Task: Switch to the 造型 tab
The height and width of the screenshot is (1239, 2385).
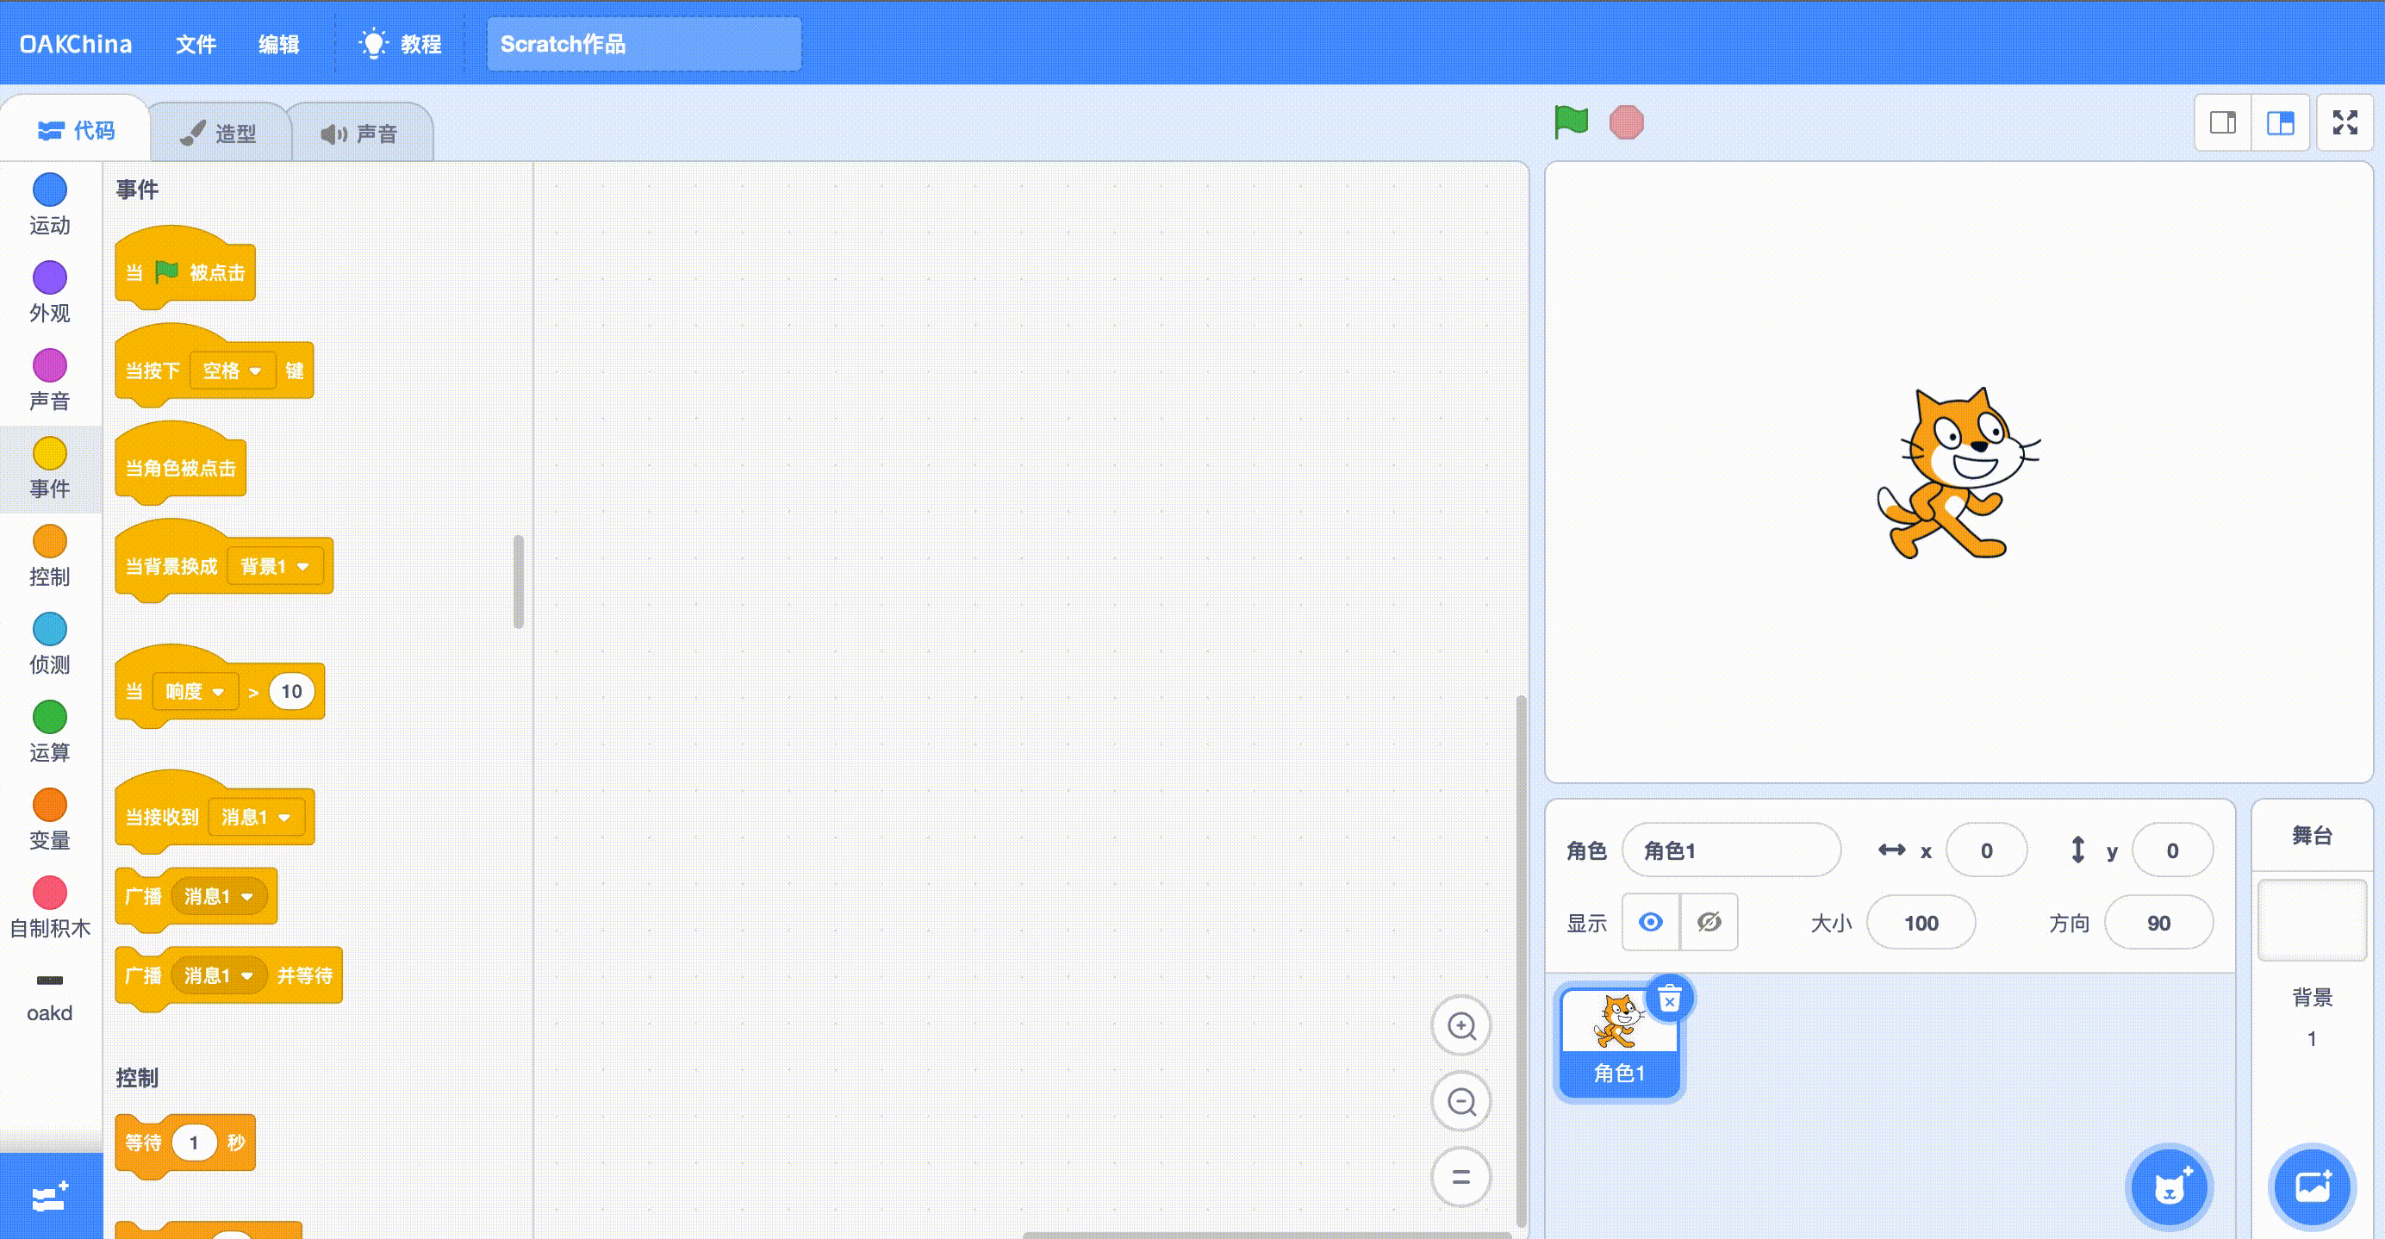Action: tap(220, 134)
